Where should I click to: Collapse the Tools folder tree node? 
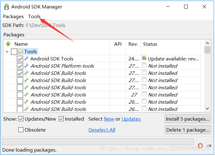tap(7, 52)
